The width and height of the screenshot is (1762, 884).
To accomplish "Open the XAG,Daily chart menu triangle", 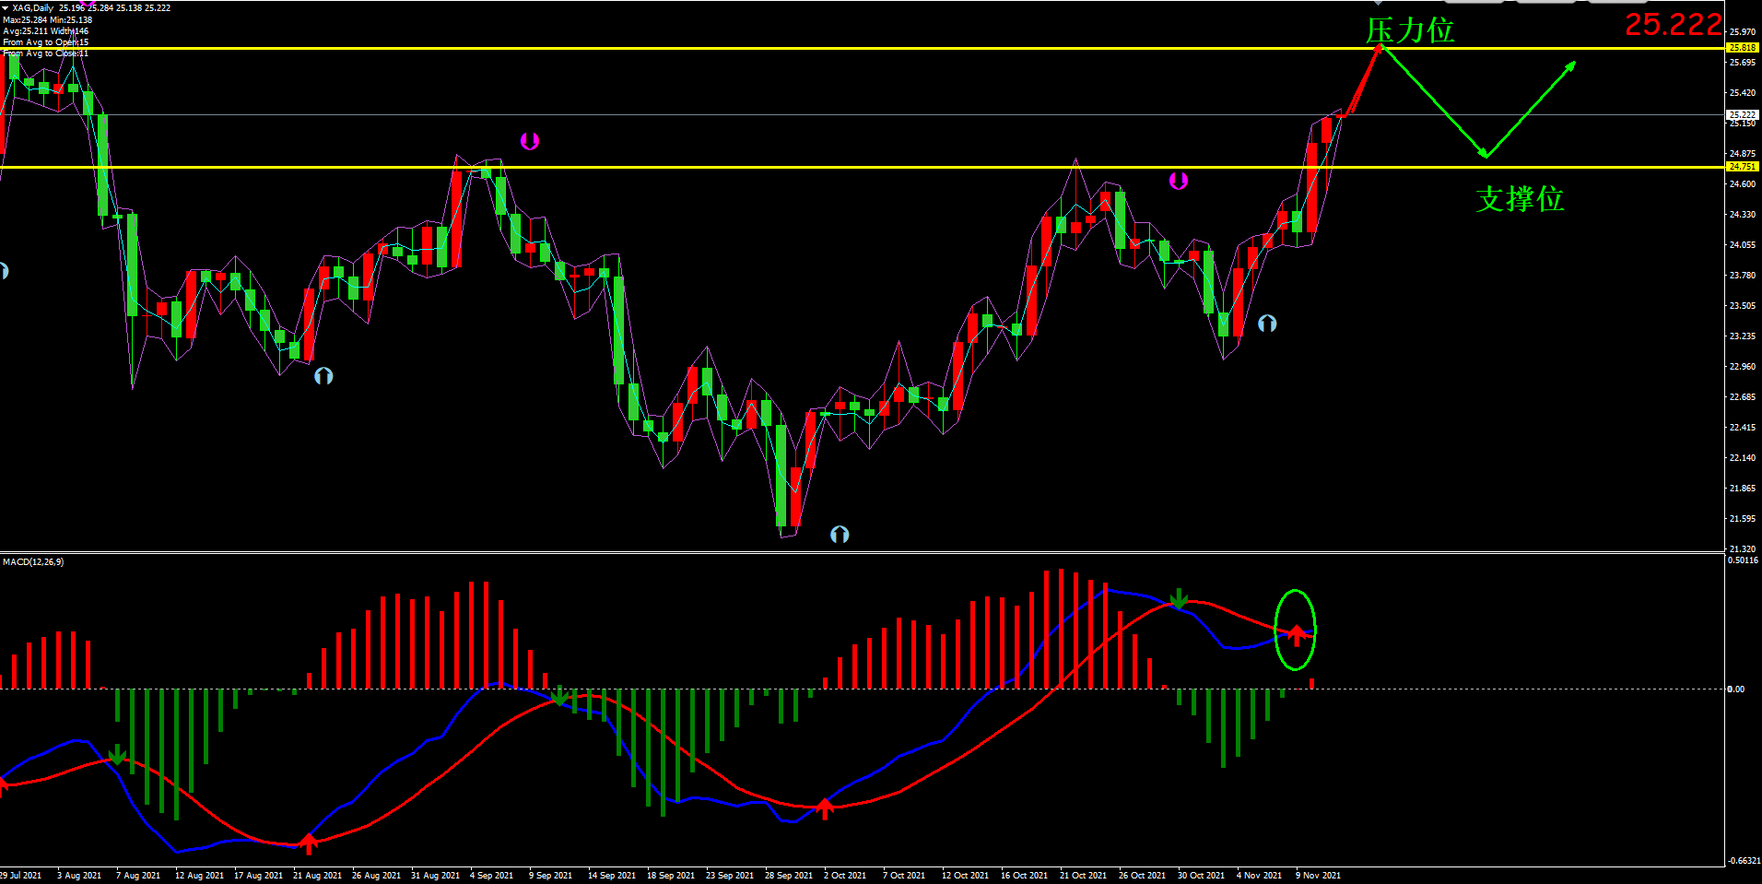I will (x=6, y=7).
